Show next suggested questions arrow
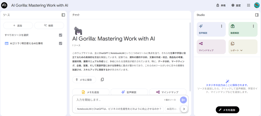261x116 pixels. tap(184, 109)
